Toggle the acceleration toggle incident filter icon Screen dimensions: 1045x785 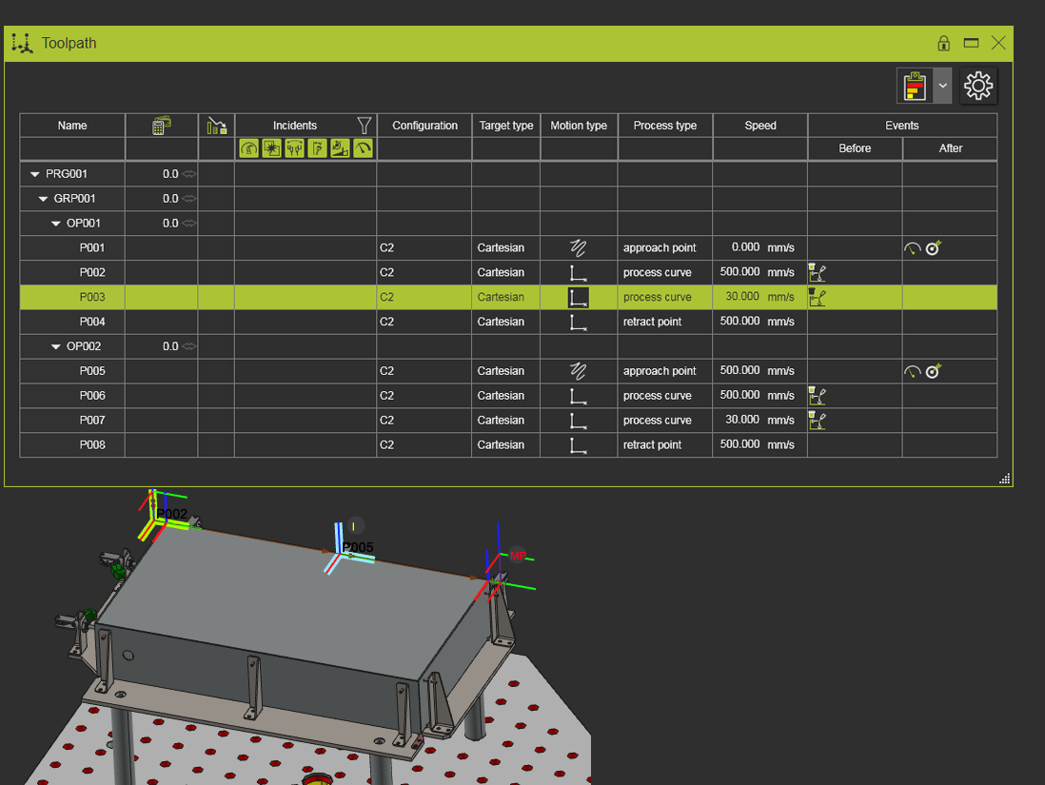pos(340,147)
